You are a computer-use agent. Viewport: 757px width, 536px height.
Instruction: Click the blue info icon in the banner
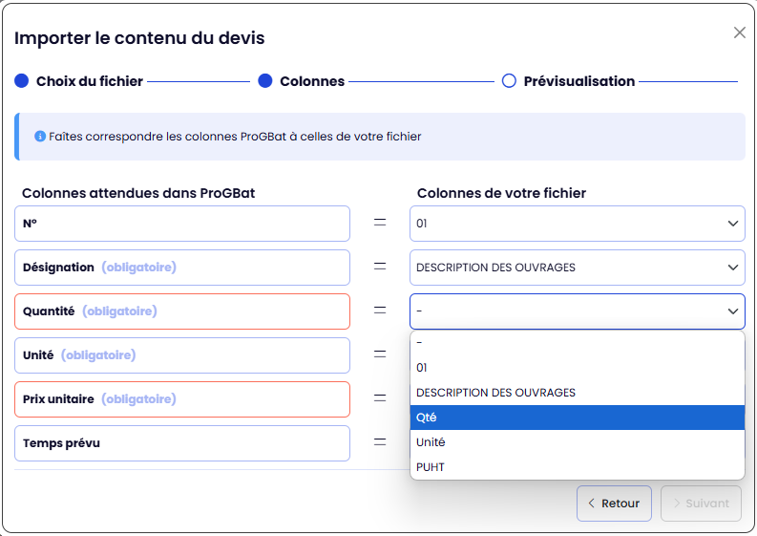pyautogui.click(x=40, y=137)
